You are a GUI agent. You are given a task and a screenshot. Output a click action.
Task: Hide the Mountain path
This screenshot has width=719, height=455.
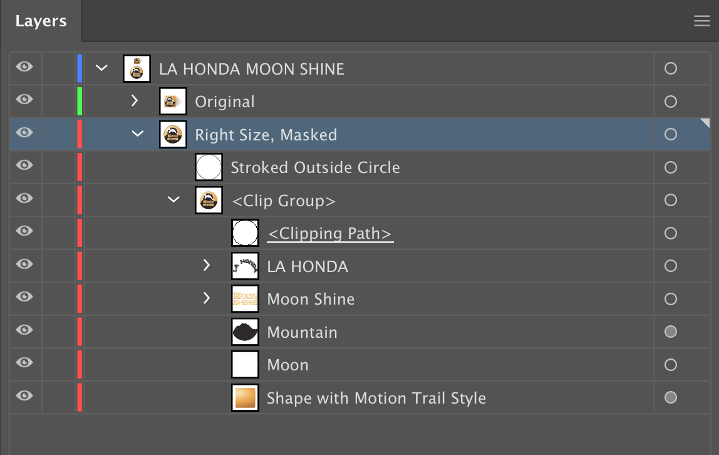click(x=25, y=330)
